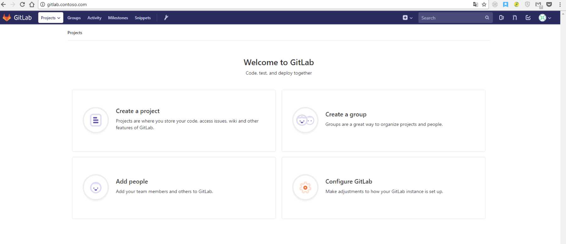
Task: Click the site info icon in address bar
Action: point(42,4)
